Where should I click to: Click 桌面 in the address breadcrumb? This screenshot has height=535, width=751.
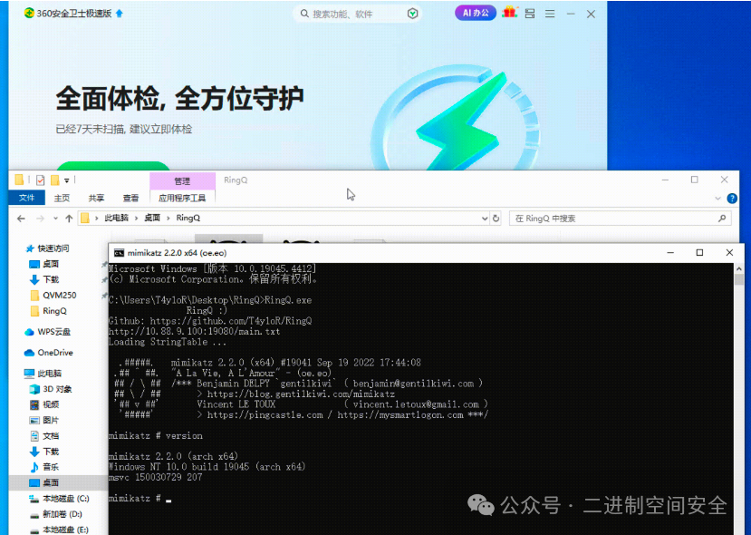coord(152,219)
